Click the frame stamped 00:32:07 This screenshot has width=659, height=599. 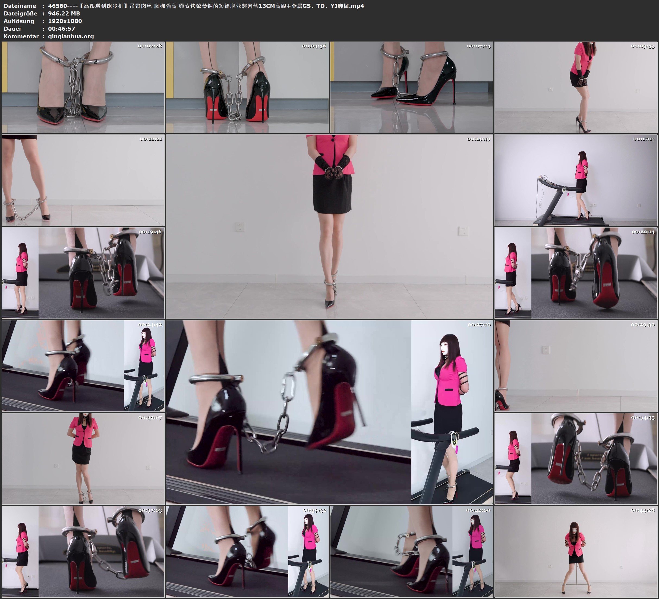pos(83,459)
